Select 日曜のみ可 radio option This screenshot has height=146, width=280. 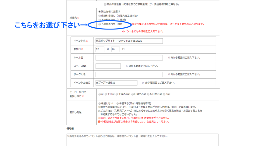133,94
